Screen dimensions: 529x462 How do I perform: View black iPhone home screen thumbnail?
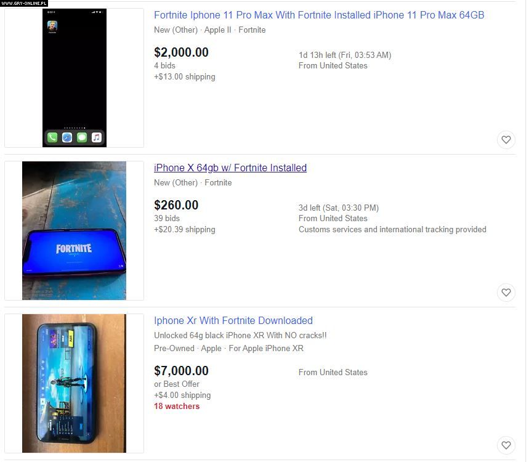[x=75, y=78]
